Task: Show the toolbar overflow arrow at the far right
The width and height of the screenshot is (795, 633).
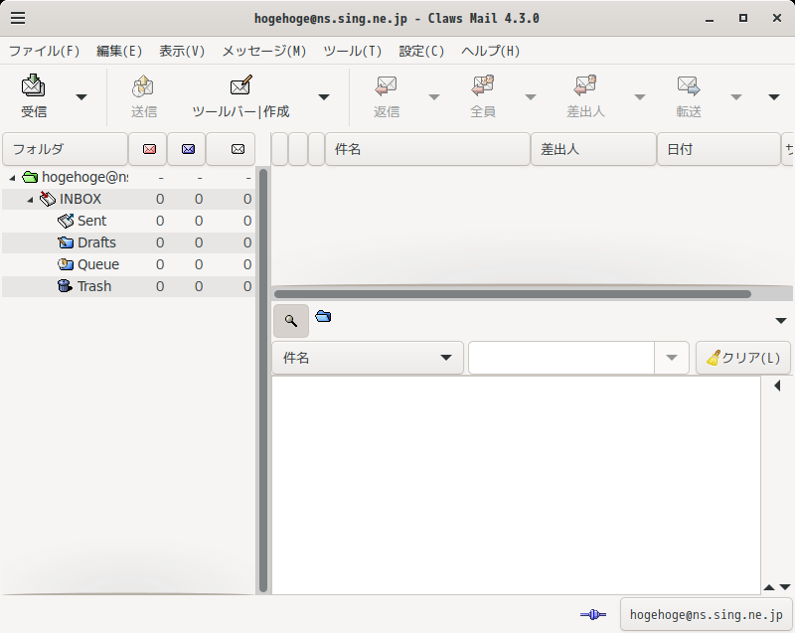Action: pos(774,96)
